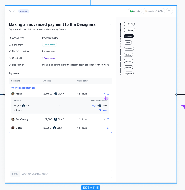Viewport: 185px width, 190px height.
Task: Select the Changes step in timeline
Action: pos(129,36)
